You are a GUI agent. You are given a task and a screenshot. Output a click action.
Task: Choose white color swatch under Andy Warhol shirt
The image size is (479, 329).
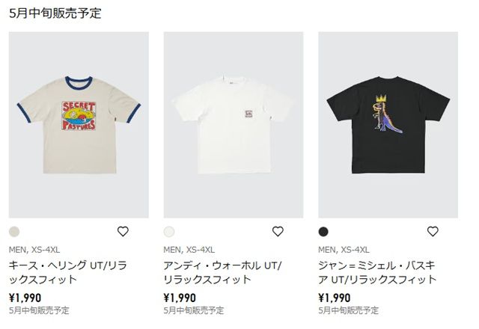pyautogui.click(x=169, y=232)
